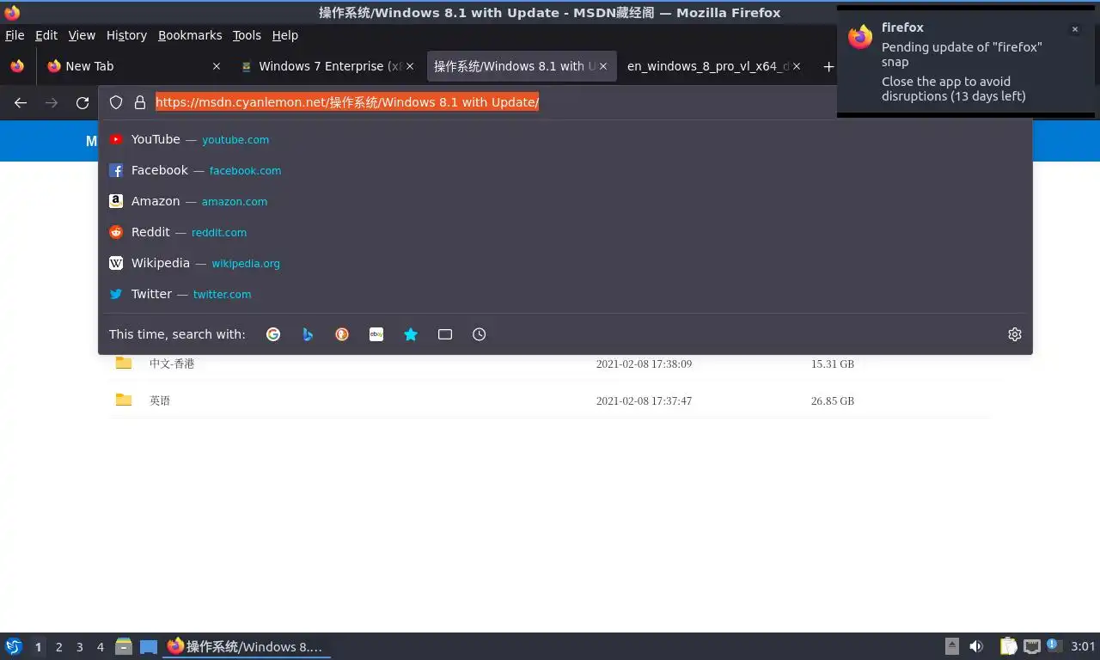This screenshot has width=1100, height=660.
Task: Search history via clock icon
Action: click(x=480, y=334)
